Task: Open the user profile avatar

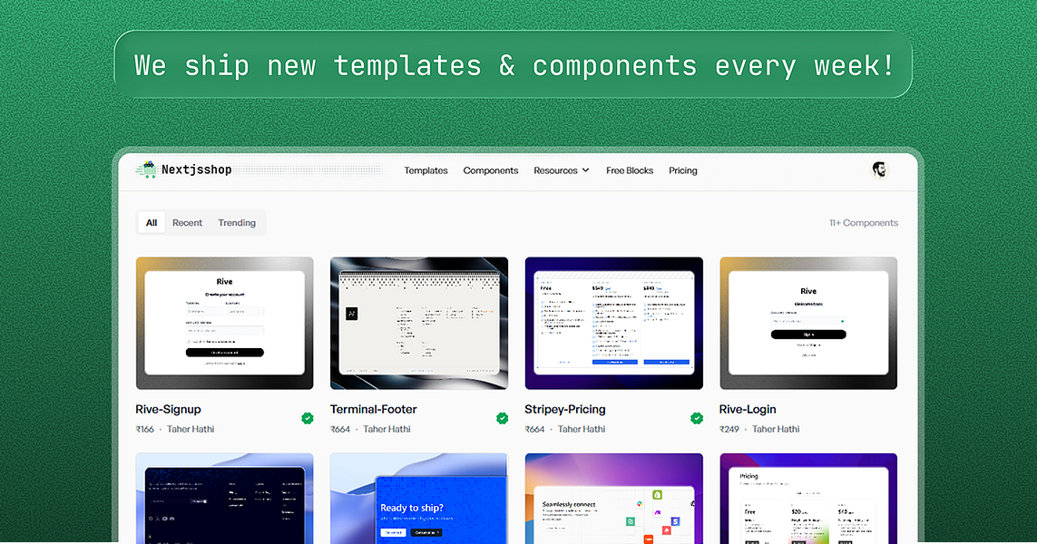Action: click(x=879, y=170)
